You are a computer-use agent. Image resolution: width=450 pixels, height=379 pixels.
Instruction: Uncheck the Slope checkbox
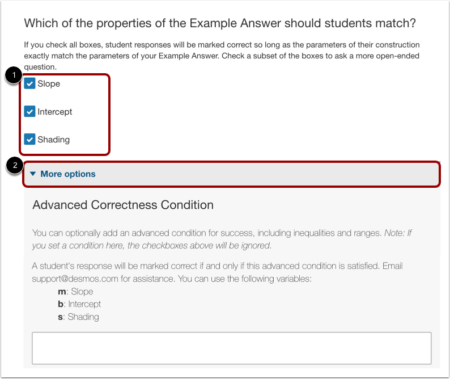[30, 84]
